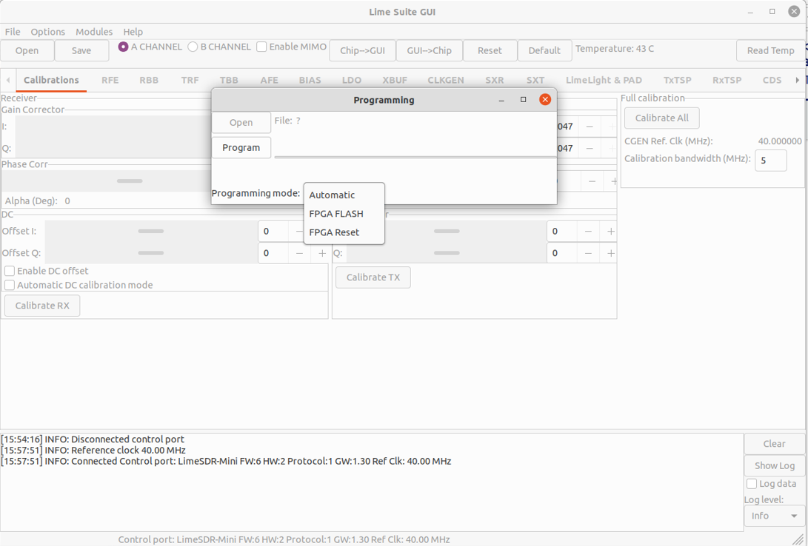Open the Help menu
808x546 pixels.
[133, 32]
